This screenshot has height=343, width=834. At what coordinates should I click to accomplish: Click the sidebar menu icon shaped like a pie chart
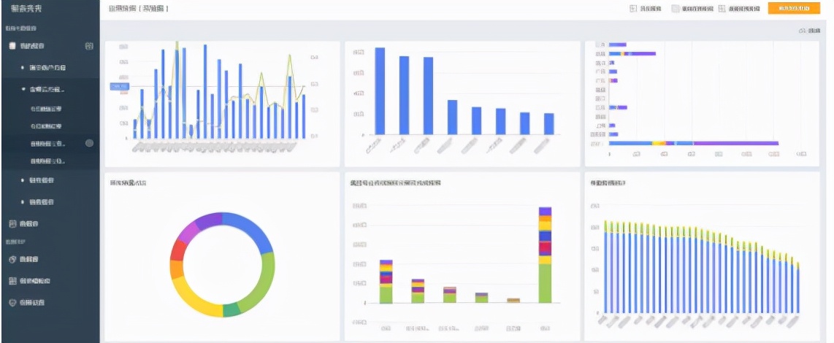point(13,259)
